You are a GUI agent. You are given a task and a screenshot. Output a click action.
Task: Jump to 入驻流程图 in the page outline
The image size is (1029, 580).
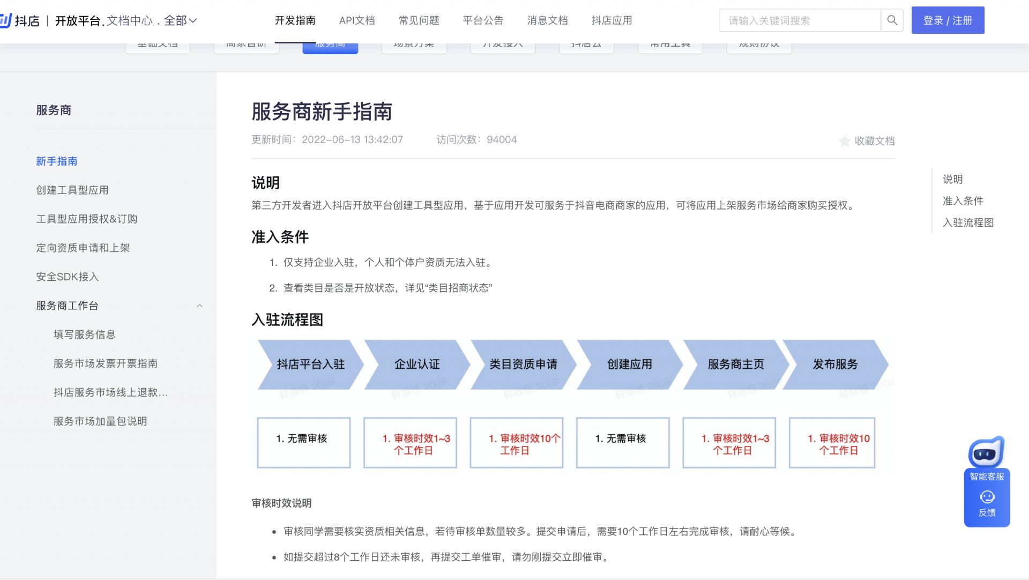point(968,222)
